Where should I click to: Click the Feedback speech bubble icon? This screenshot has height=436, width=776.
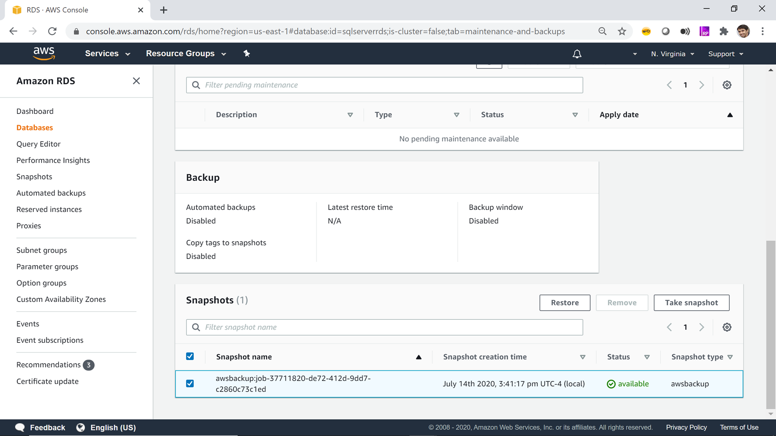pos(20,427)
